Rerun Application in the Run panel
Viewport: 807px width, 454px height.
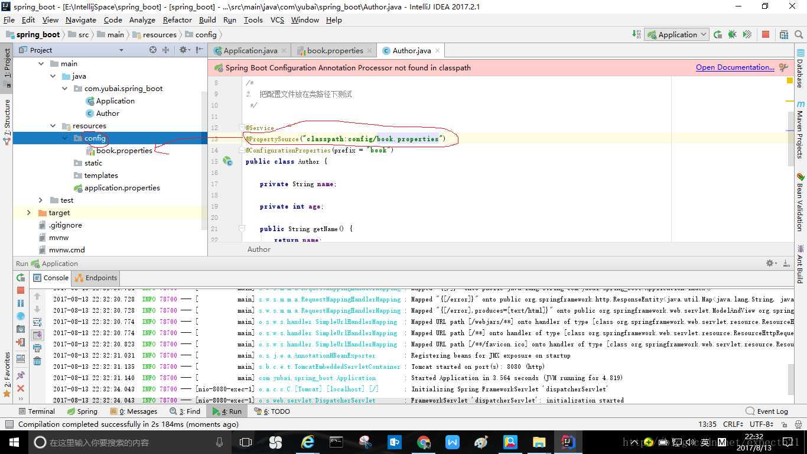(x=21, y=278)
